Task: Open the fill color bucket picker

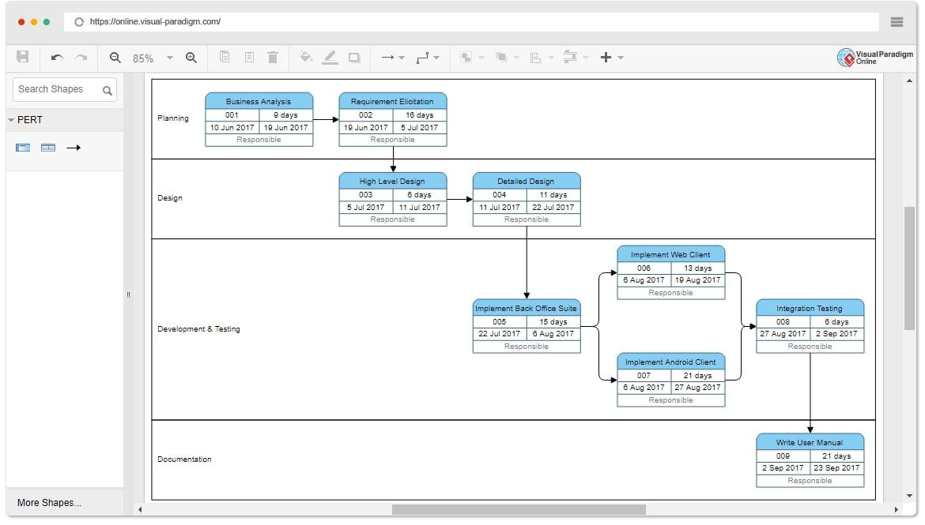Action: point(306,58)
